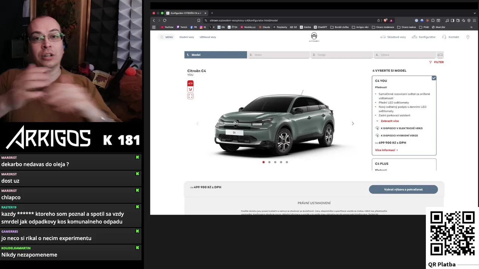479x269 pixels.
Task: Select the interior seat view icon
Action: (190, 90)
